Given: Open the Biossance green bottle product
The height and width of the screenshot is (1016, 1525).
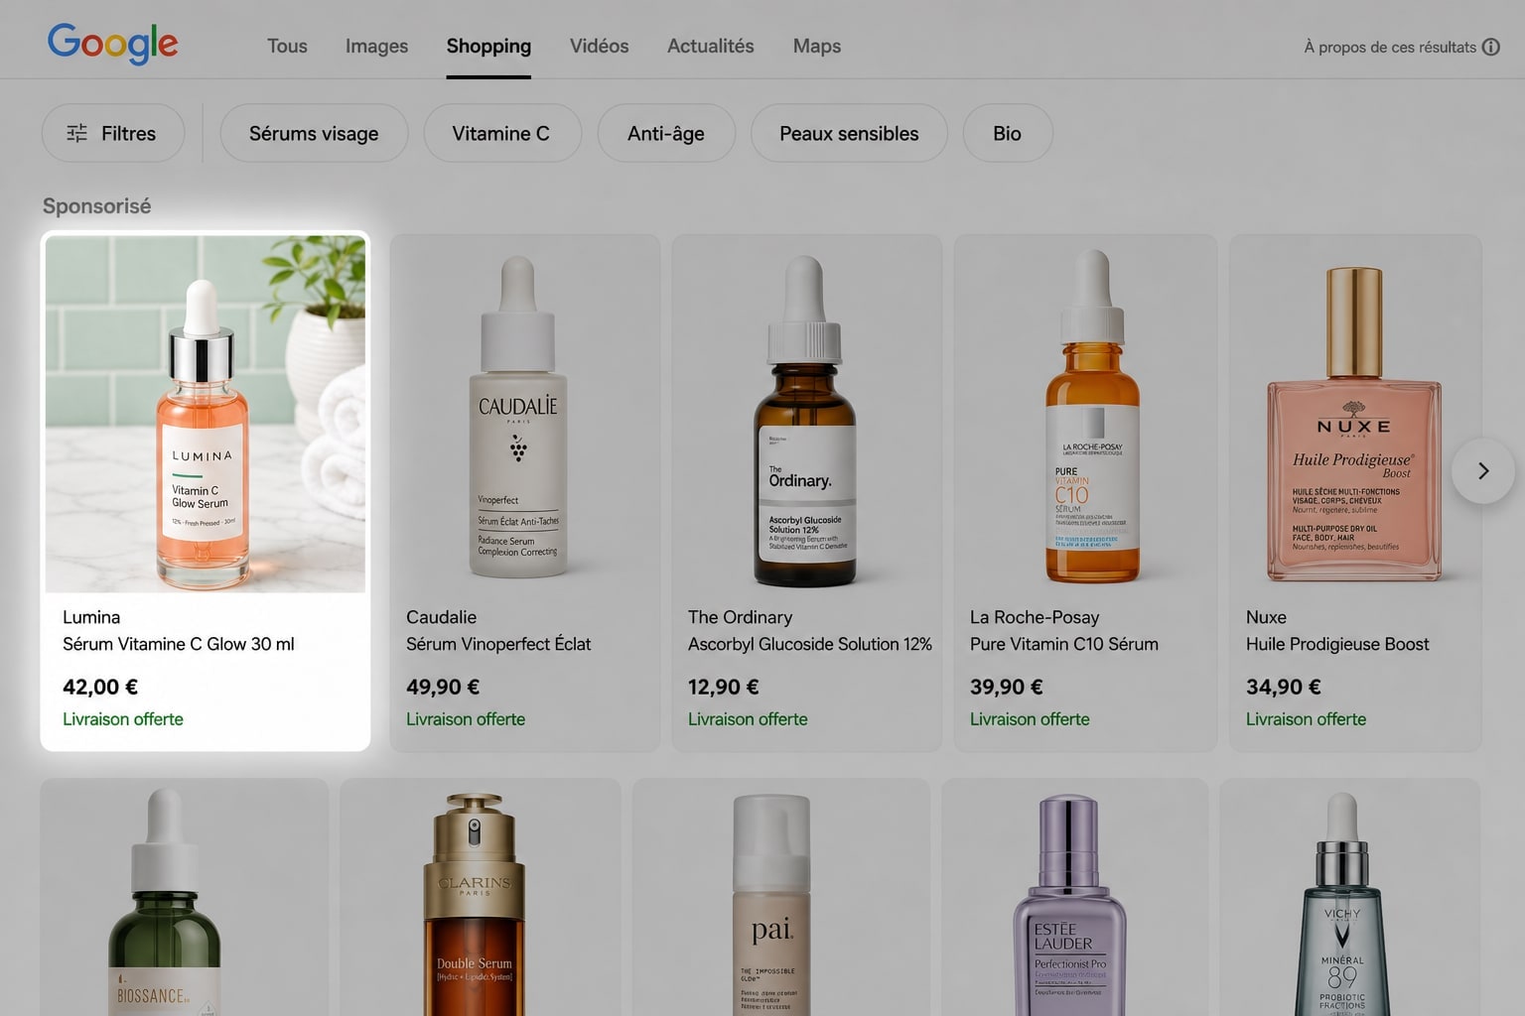Looking at the screenshot, I should 165,902.
